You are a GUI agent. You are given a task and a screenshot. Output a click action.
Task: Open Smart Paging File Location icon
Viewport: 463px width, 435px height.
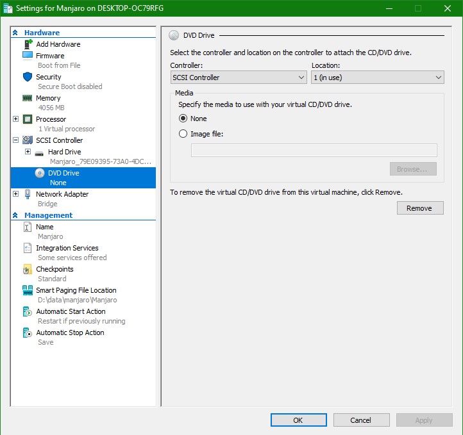tap(28, 290)
